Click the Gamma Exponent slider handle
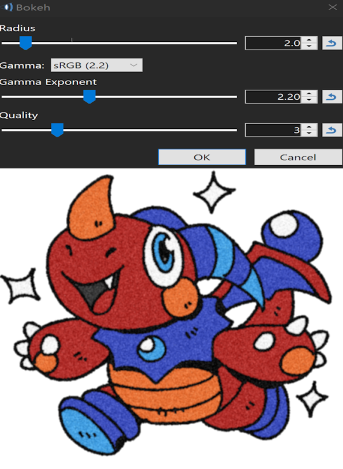This screenshot has width=343, height=469. click(90, 97)
